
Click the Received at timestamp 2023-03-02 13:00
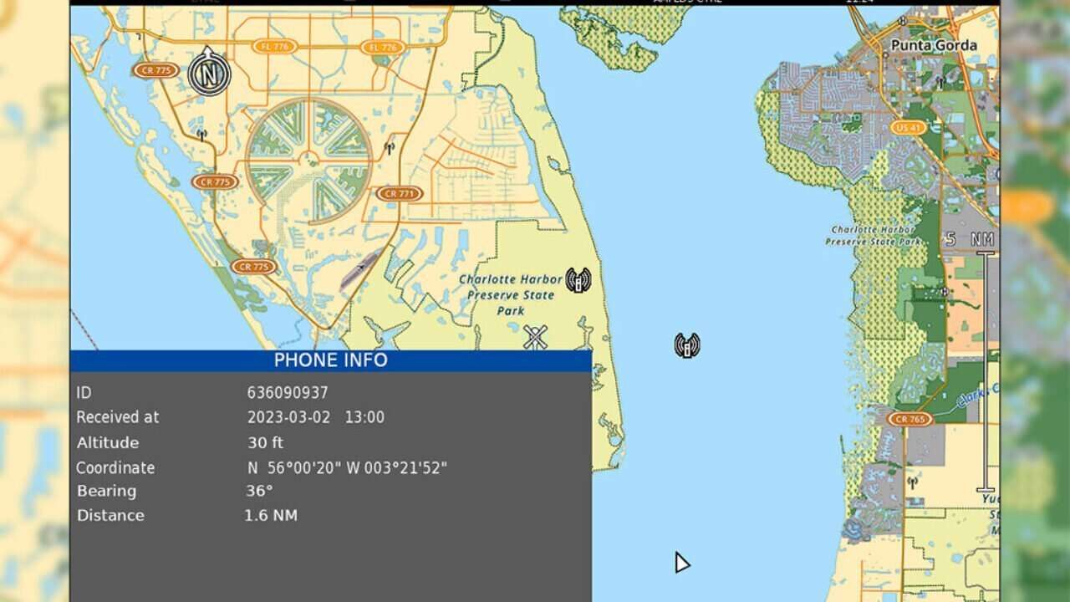(x=315, y=417)
